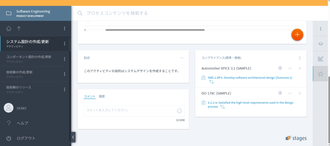Switch to the 履歴 tab

[102, 97]
